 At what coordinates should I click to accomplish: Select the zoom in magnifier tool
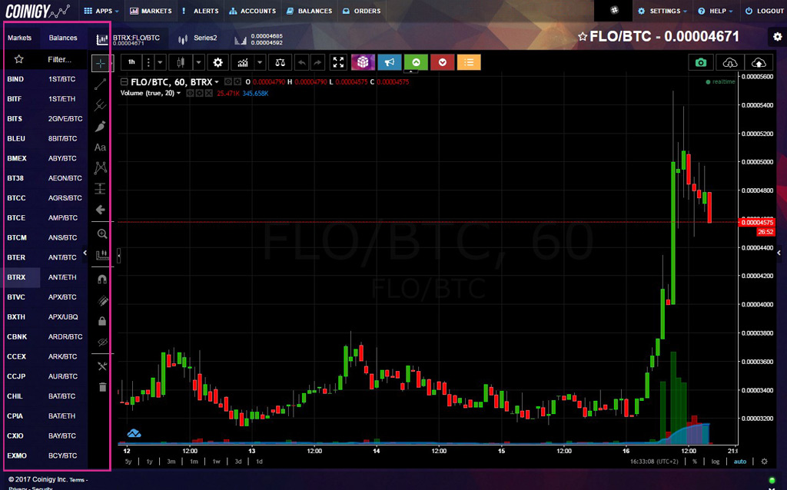pyautogui.click(x=102, y=233)
